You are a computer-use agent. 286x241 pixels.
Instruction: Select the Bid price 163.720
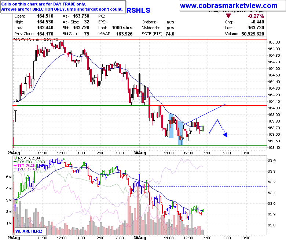point(81,28)
